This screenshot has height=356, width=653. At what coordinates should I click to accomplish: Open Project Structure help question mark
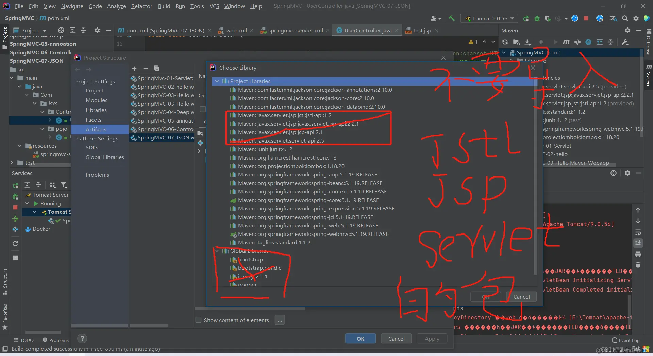point(82,338)
